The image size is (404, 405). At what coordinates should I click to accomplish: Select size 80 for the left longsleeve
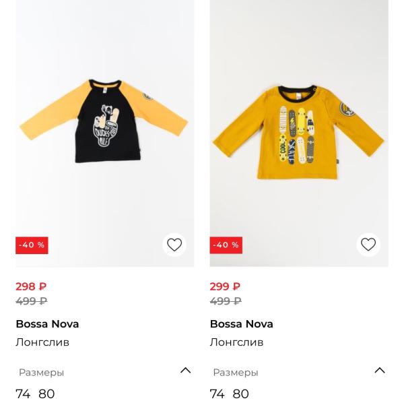(x=46, y=394)
